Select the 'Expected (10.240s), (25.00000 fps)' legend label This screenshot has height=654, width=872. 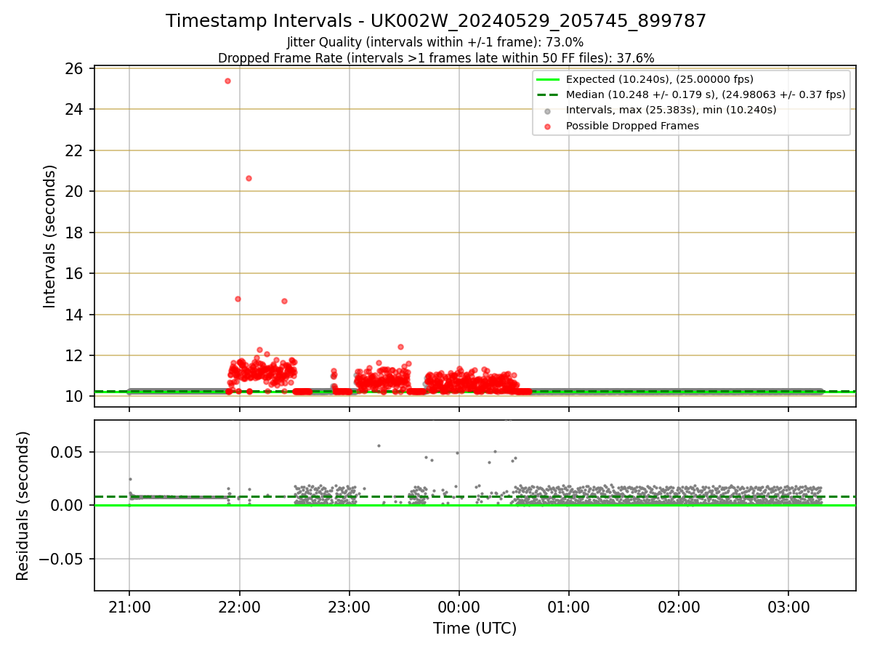[659, 79]
